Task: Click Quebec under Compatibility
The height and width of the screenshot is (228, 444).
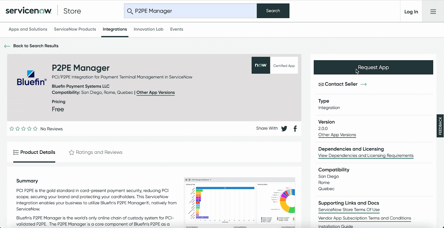Action: 326,189
